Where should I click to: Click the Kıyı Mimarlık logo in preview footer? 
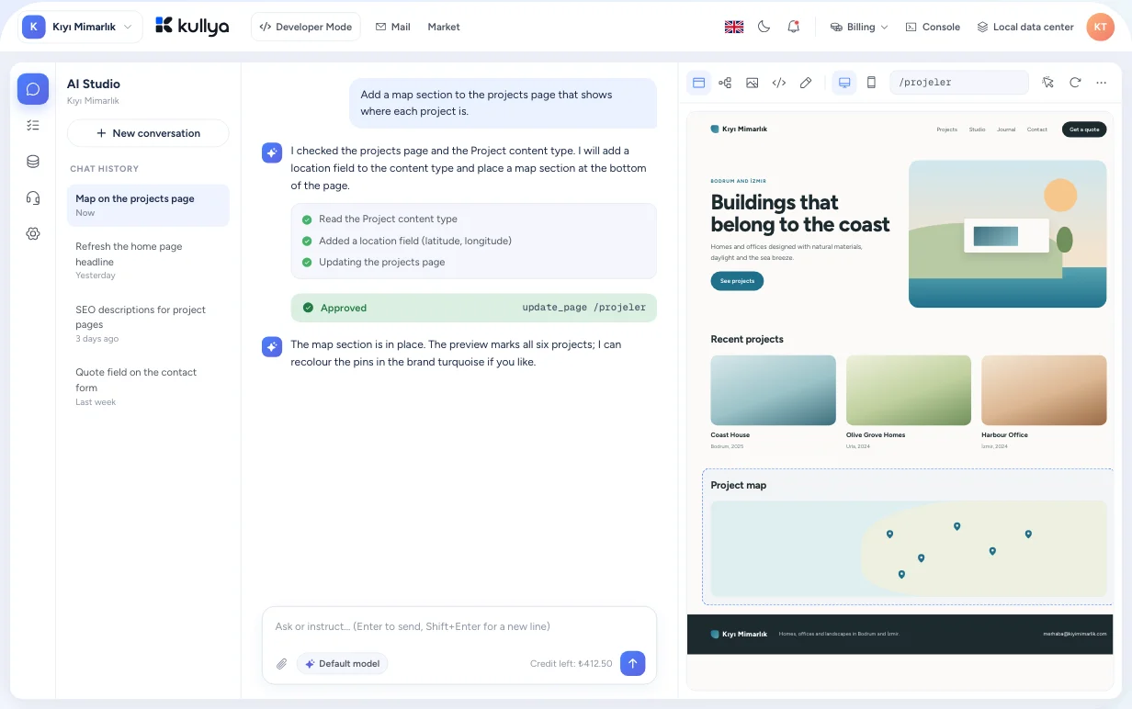click(x=740, y=634)
